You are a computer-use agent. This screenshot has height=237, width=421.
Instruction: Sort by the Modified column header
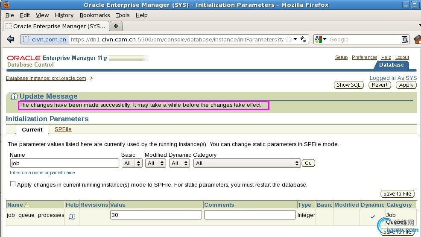click(x=346, y=205)
